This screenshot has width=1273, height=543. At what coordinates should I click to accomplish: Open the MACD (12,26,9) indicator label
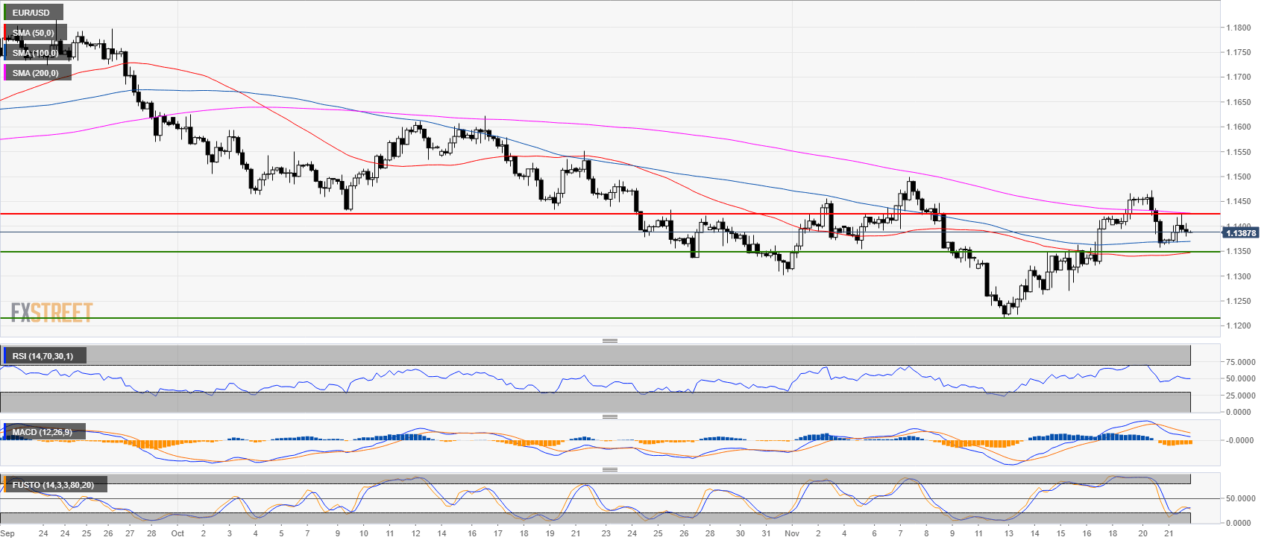pos(43,432)
